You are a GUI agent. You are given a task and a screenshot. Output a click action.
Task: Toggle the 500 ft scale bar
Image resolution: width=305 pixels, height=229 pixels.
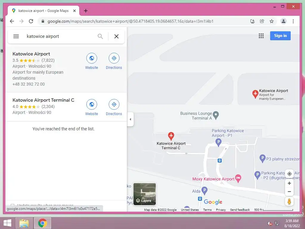click(273, 210)
